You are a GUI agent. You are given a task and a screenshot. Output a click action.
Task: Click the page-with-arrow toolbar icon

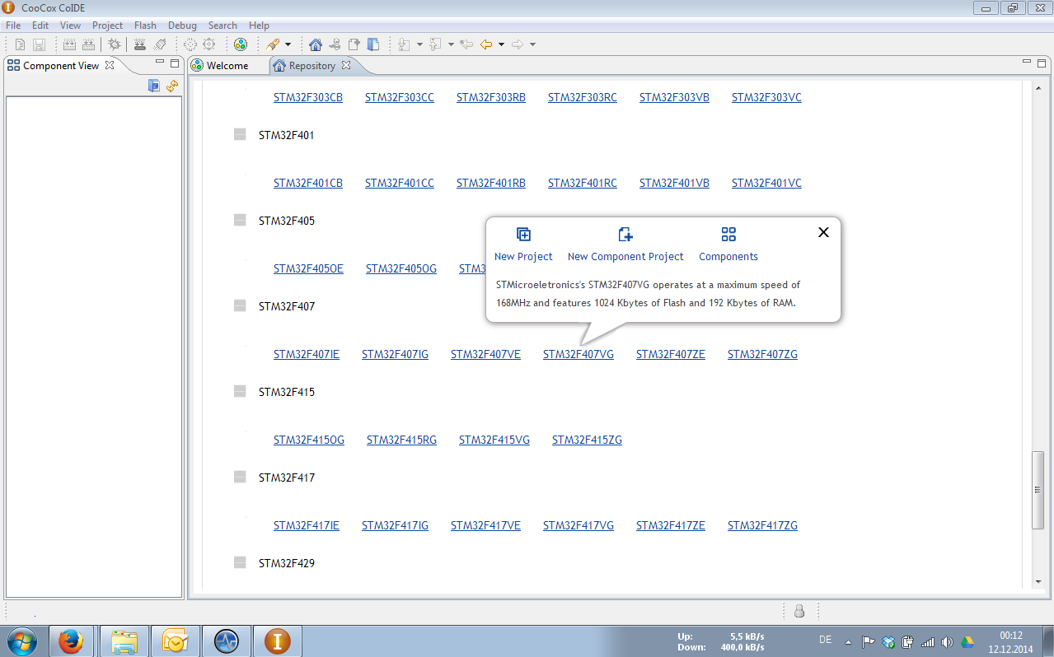(x=354, y=44)
